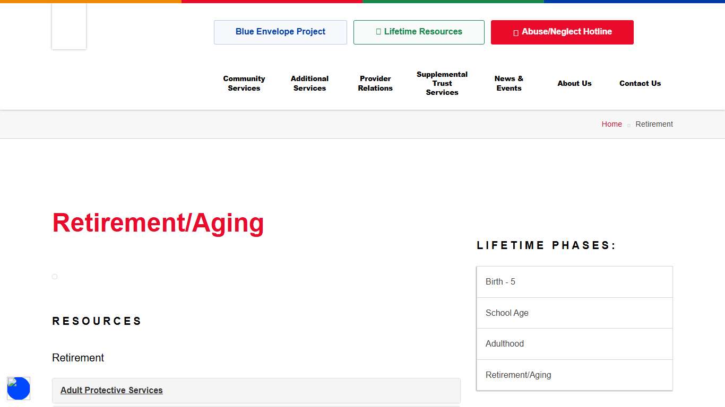Select the Birth - 5 lifetime phase
This screenshot has height=407, width=725.
(500, 281)
